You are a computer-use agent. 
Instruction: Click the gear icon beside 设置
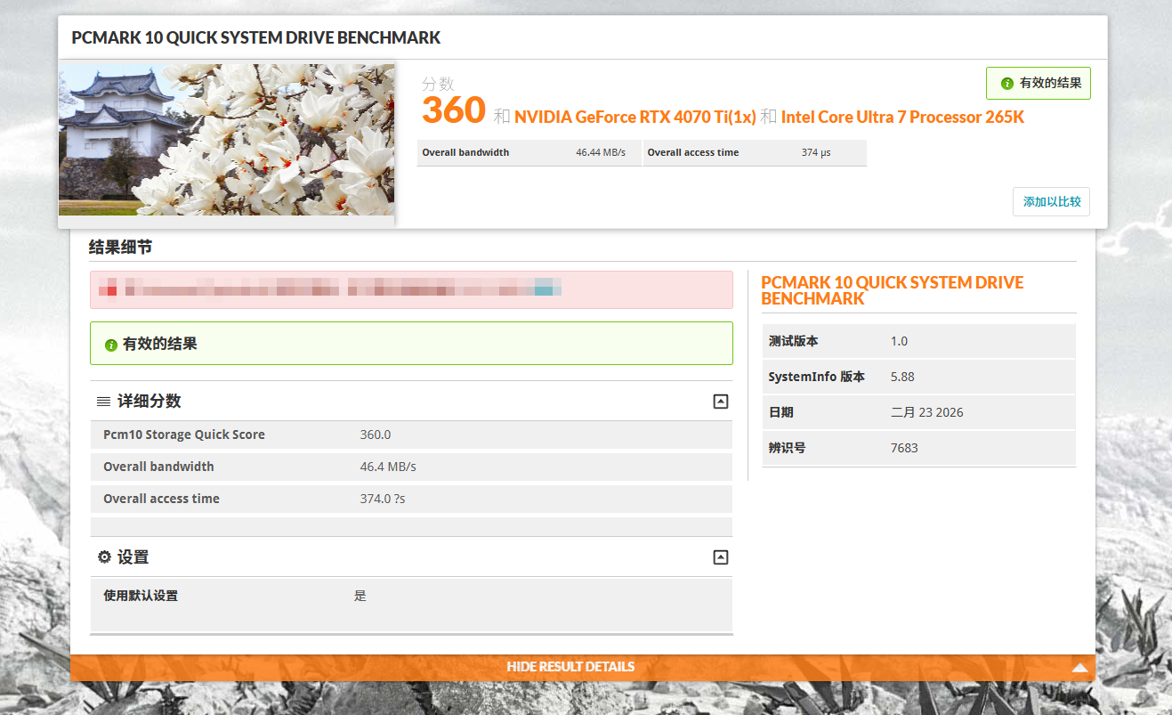(104, 557)
